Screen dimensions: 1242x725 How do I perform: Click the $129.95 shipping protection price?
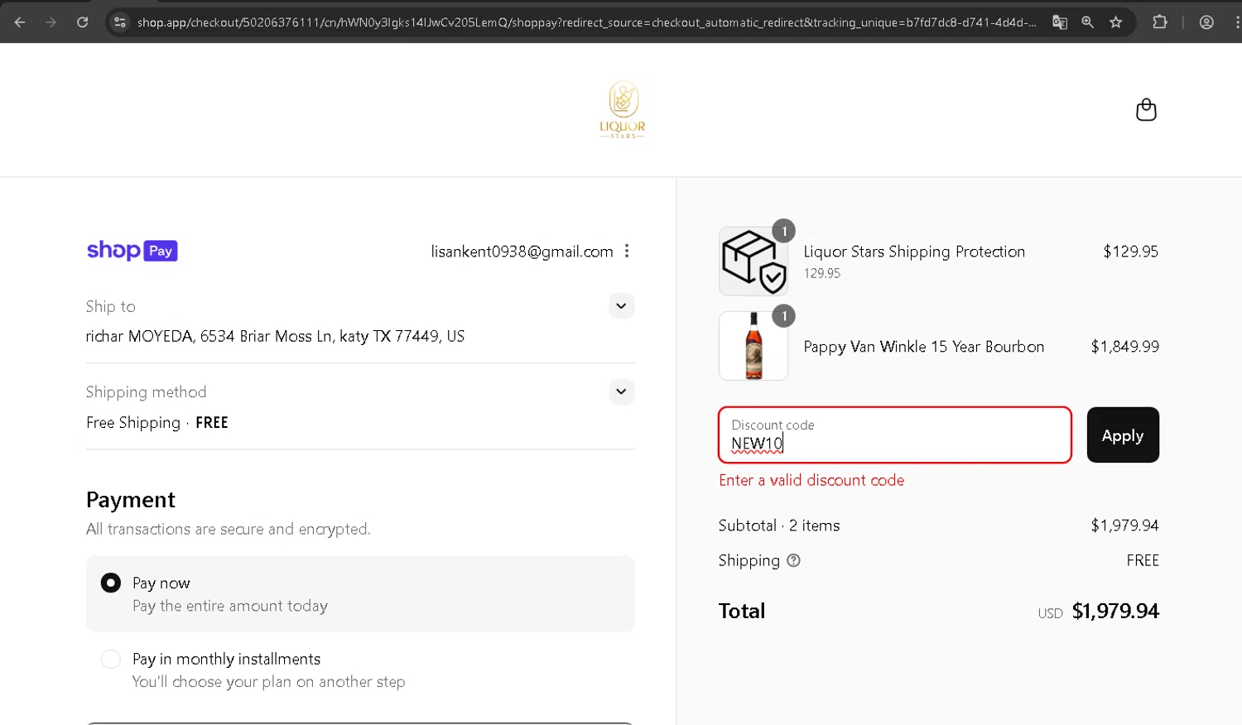point(1130,252)
